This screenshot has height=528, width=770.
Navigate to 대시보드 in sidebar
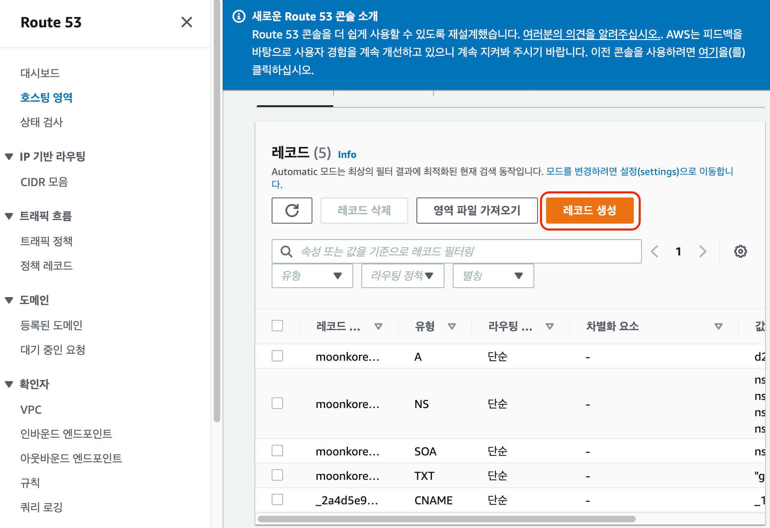[x=40, y=73]
